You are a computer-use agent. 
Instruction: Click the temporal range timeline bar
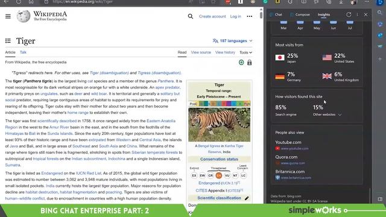(x=219, y=104)
